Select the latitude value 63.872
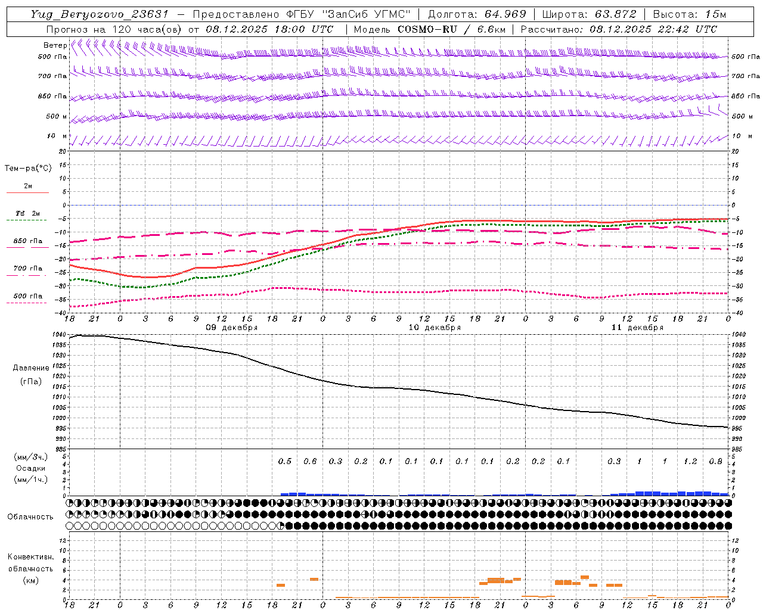The image size is (763, 610). pyautogui.click(x=616, y=14)
